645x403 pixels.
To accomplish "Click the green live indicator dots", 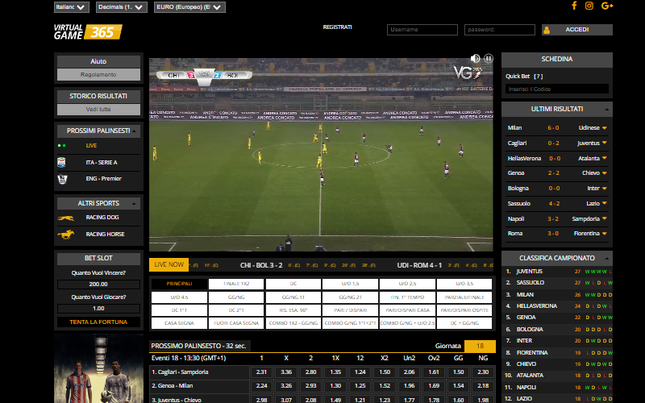I will [x=62, y=146].
